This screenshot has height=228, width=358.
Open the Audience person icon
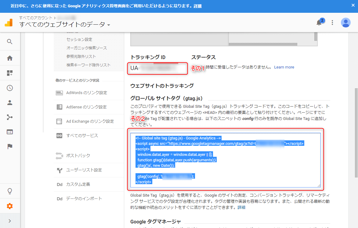point(10,103)
